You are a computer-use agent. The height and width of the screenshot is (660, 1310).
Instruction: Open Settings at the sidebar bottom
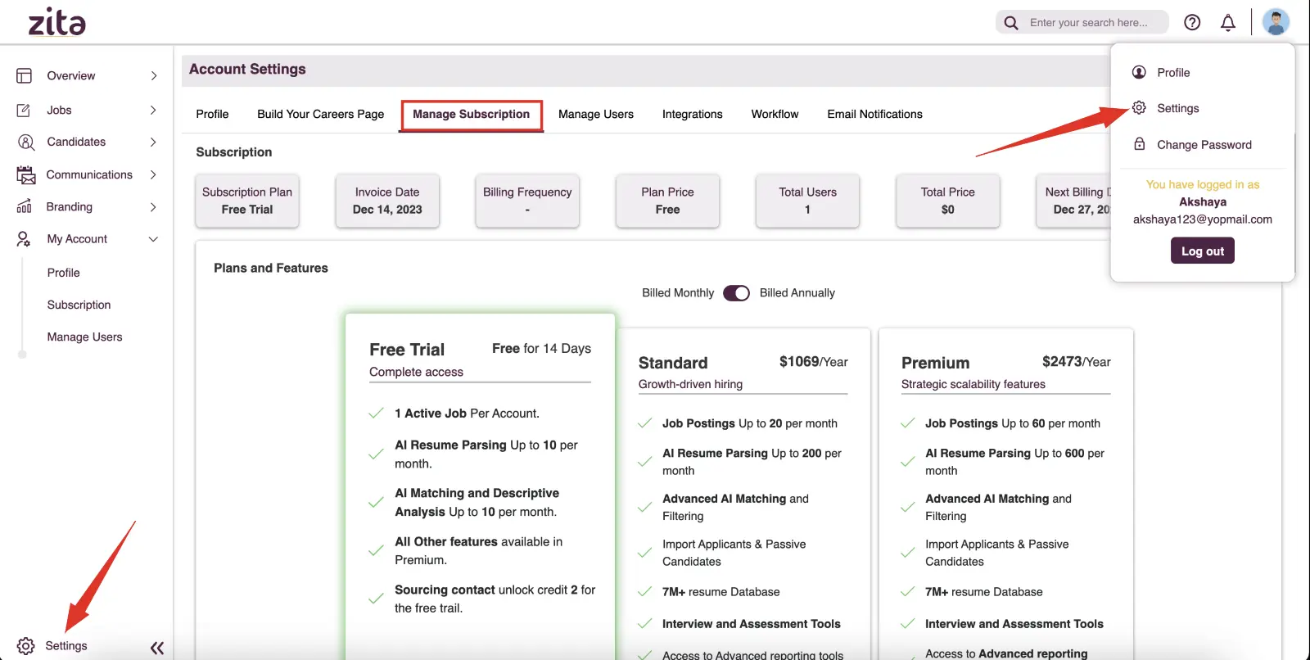coord(65,646)
